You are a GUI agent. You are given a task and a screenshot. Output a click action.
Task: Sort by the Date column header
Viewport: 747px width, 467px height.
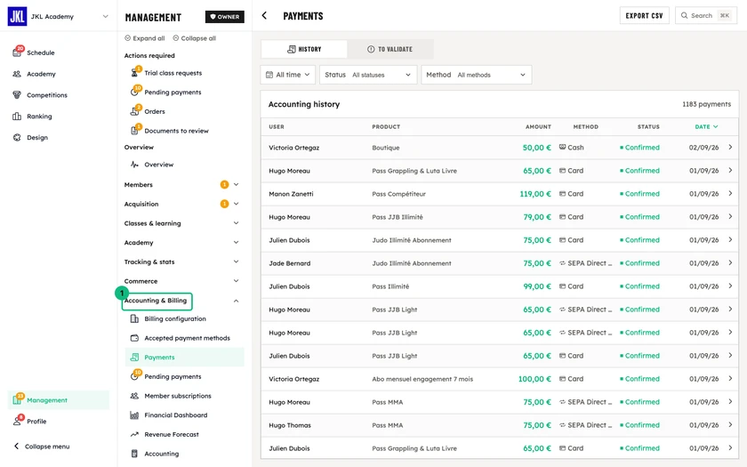706,126
